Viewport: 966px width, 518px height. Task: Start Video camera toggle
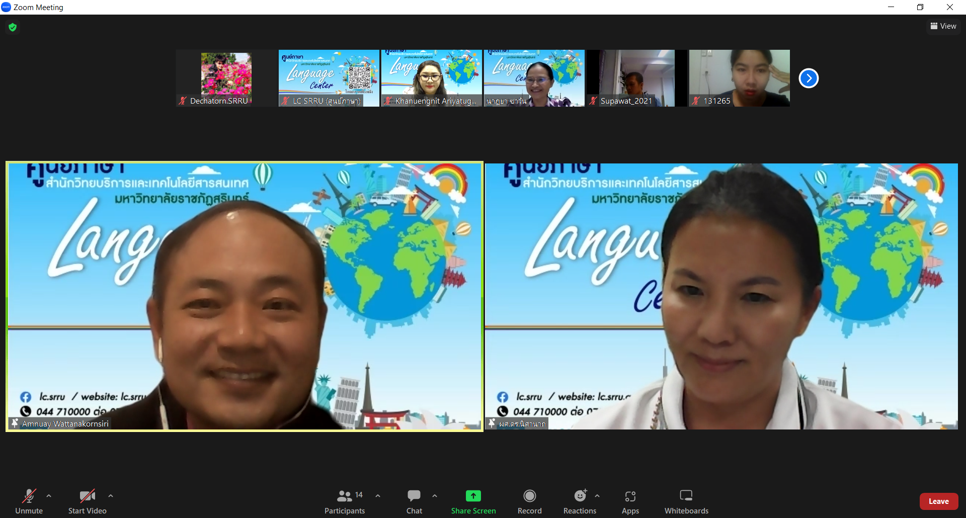[x=87, y=502]
